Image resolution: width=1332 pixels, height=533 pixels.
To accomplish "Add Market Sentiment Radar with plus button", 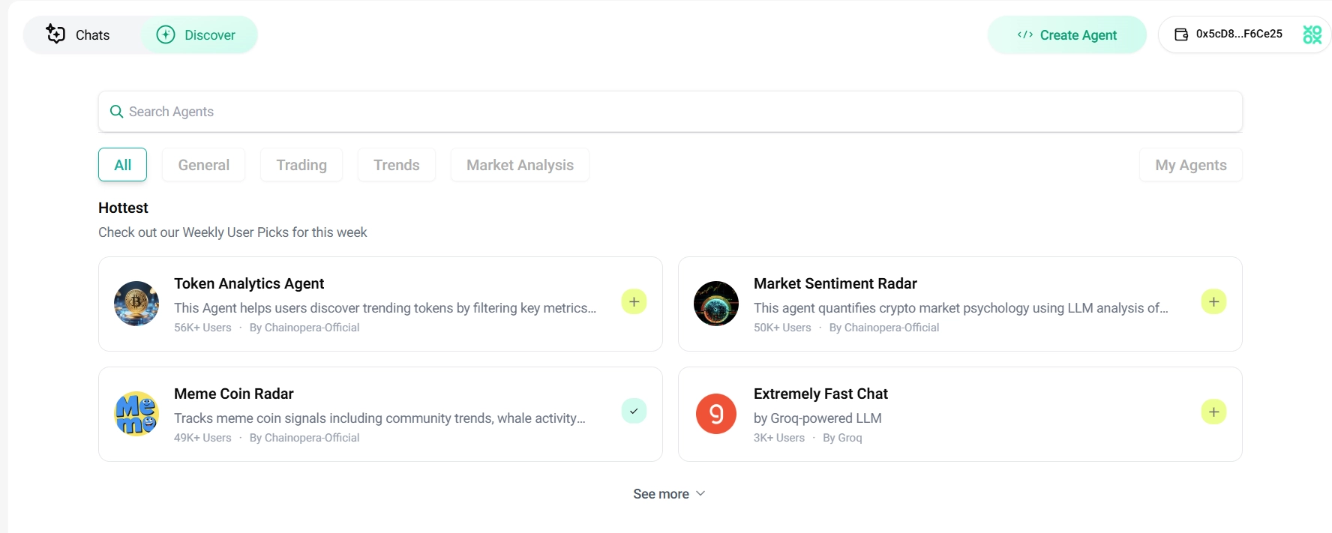I will coord(1213,302).
